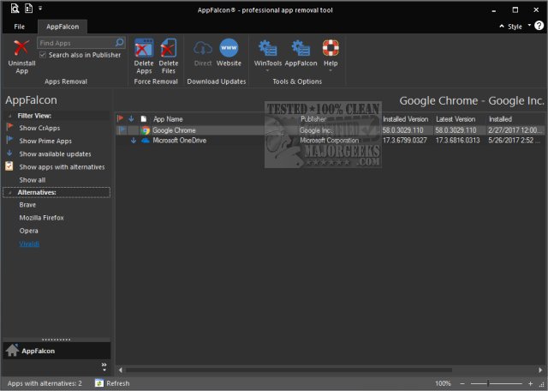Open the WinTools gear icon
The width and height of the screenshot is (548, 391).
point(268,48)
